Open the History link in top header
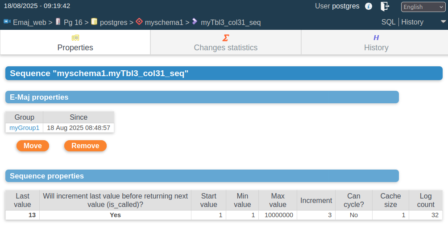The height and width of the screenshot is (235, 448). pos(412,22)
